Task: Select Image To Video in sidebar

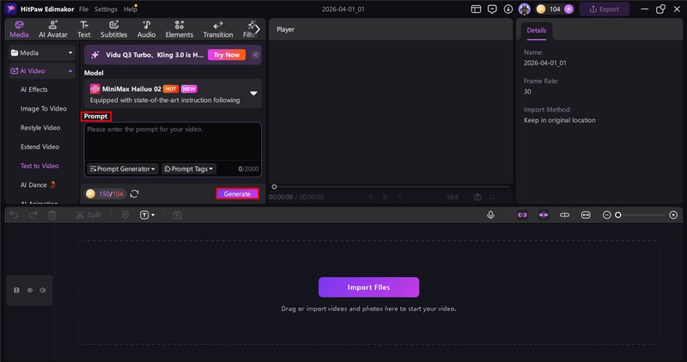Action: (44, 109)
